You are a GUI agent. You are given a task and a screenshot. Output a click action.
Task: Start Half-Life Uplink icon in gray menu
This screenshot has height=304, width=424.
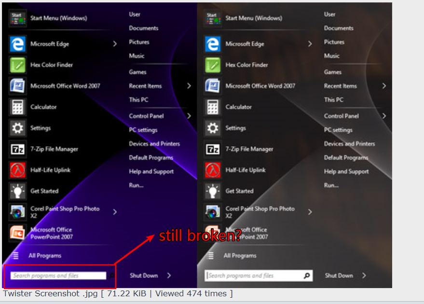point(213,170)
